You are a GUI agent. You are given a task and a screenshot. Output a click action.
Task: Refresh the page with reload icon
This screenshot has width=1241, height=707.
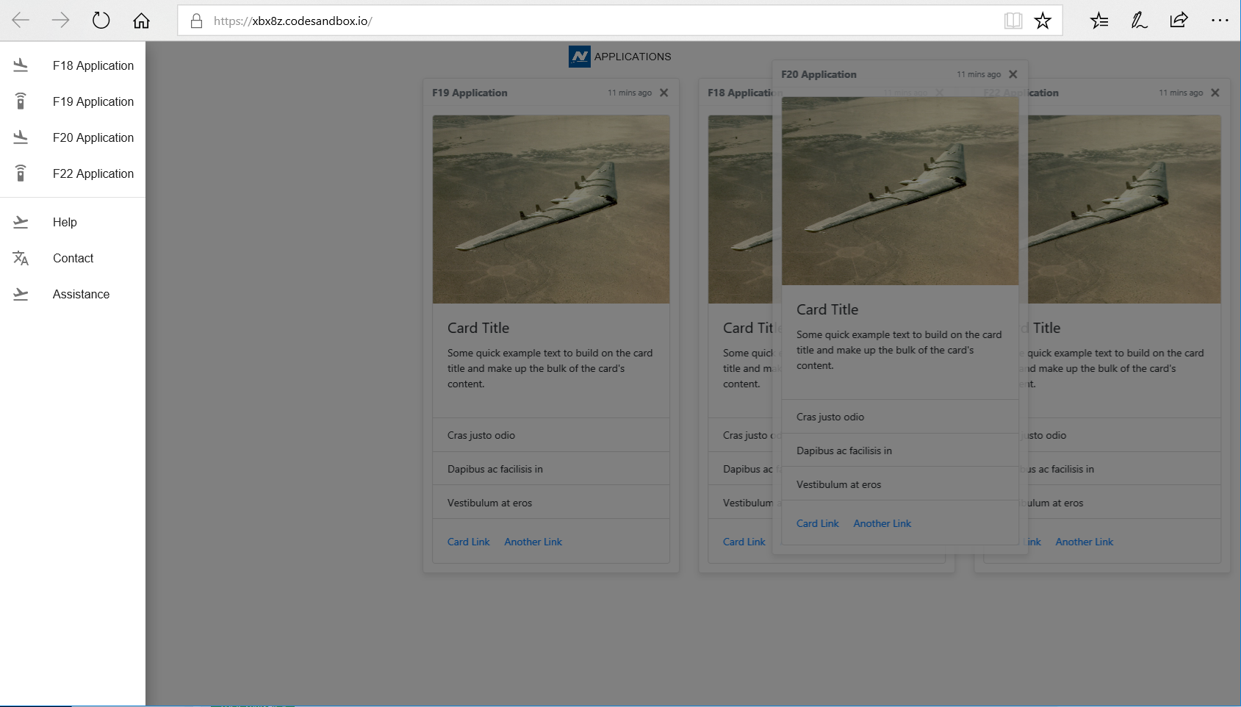pyautogui.click(x=101, y=21)
